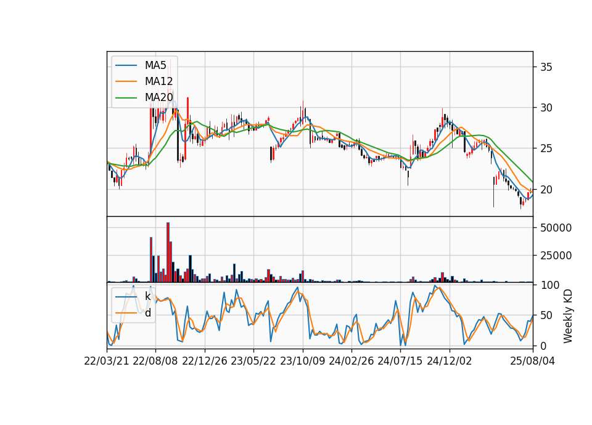Screen dimensions: 592x425
Task: Click the KD axis value 100
Action: pos(550,285)
